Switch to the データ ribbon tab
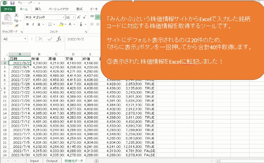 [94, 9]
